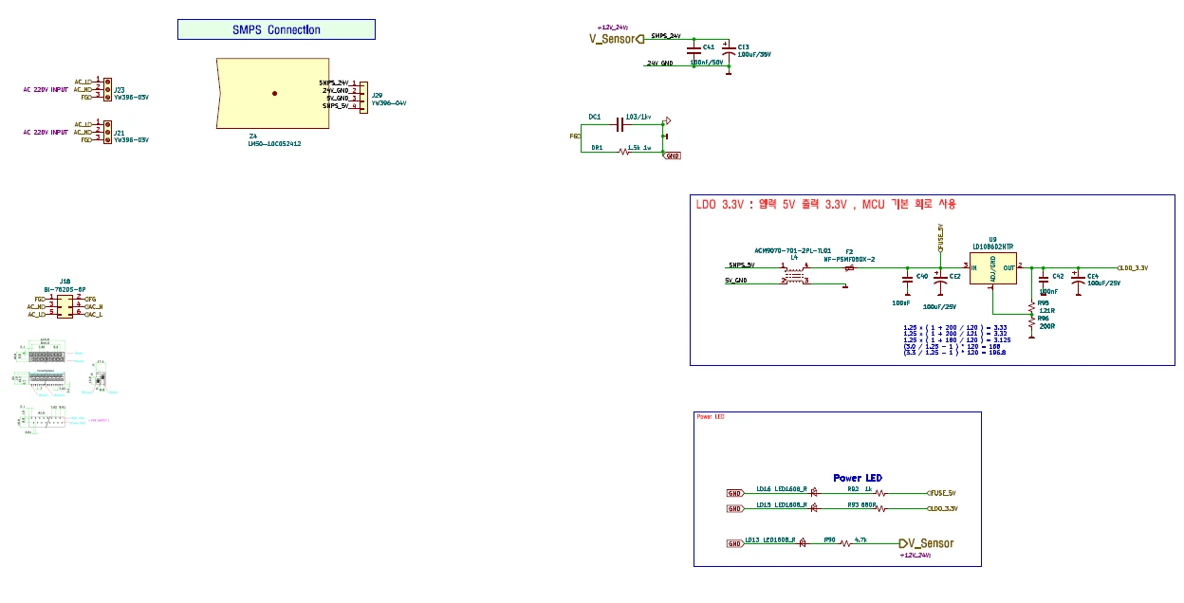1184x603 pixels.
Task: Click the LDO_3.3V label at the regulator output
Action: 1133,268
